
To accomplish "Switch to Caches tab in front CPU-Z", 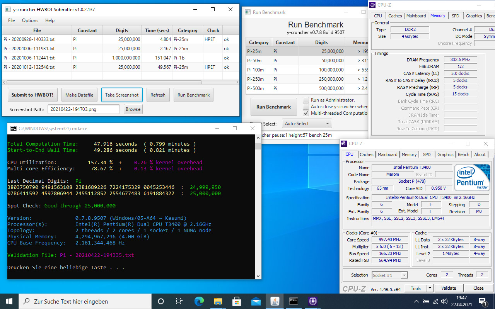I will pos(367,154).
